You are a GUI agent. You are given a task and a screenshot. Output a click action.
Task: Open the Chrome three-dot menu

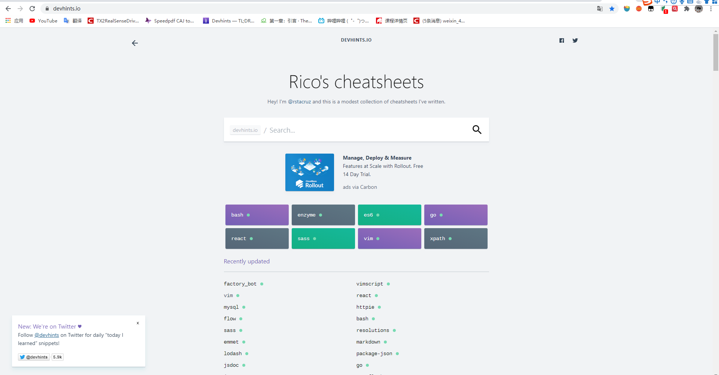point(711,9)
